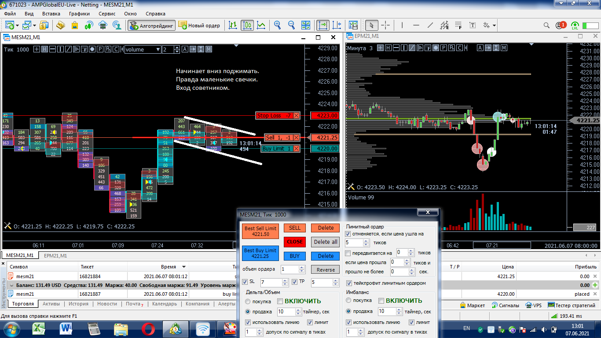Screen dimensions: 601x338
Task: Open the search magnifier in the toolbar
Action: 546,25
